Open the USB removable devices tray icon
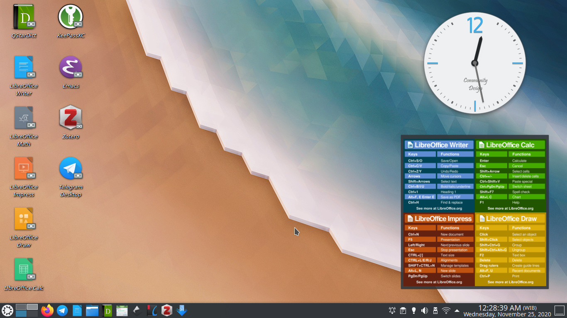Screen dimensions: 567x318 [x=435, y=311]
